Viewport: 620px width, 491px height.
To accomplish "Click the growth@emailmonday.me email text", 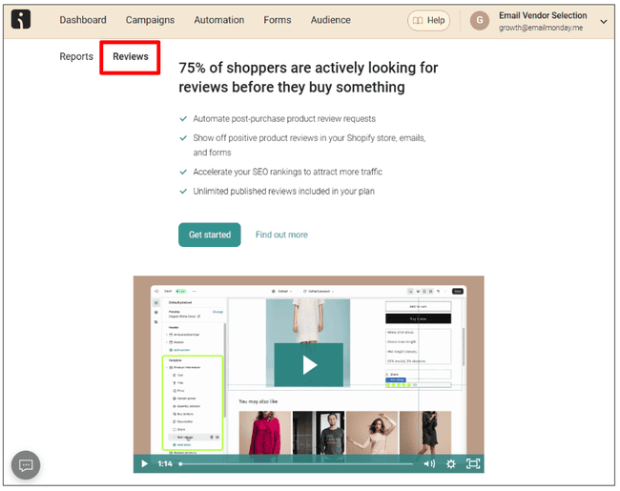I will (x=541, y=28).
